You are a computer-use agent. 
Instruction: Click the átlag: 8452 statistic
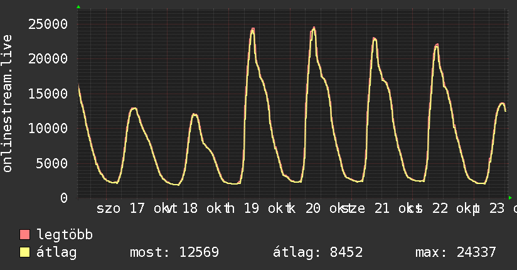tap(318, 252)
